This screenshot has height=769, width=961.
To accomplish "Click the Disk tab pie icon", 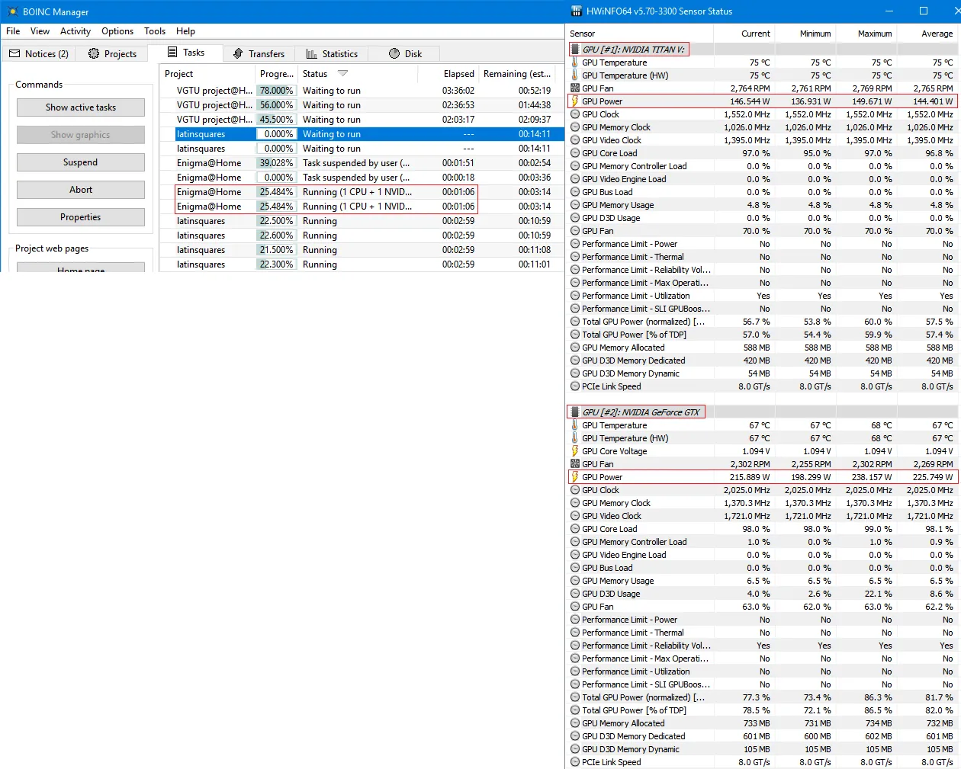I will point(394,53).
